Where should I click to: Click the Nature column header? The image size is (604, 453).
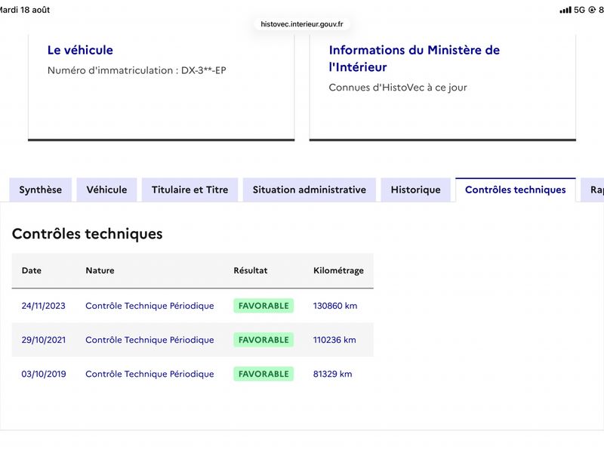pyautogui.click(x=100, y=270)
